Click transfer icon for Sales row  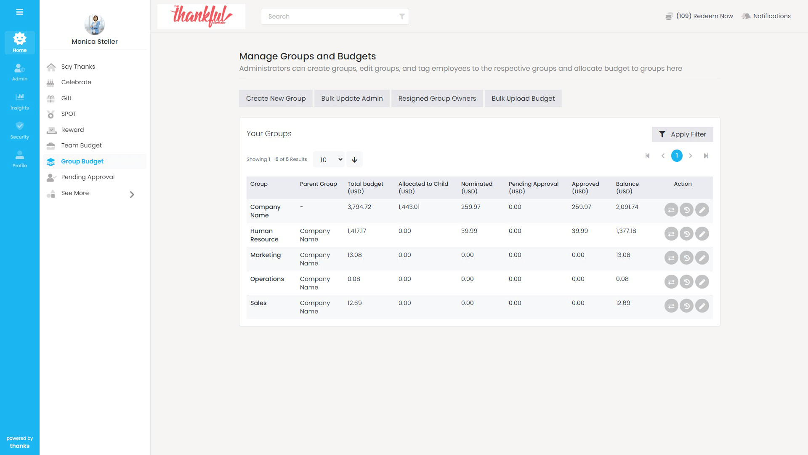point(671,306)
